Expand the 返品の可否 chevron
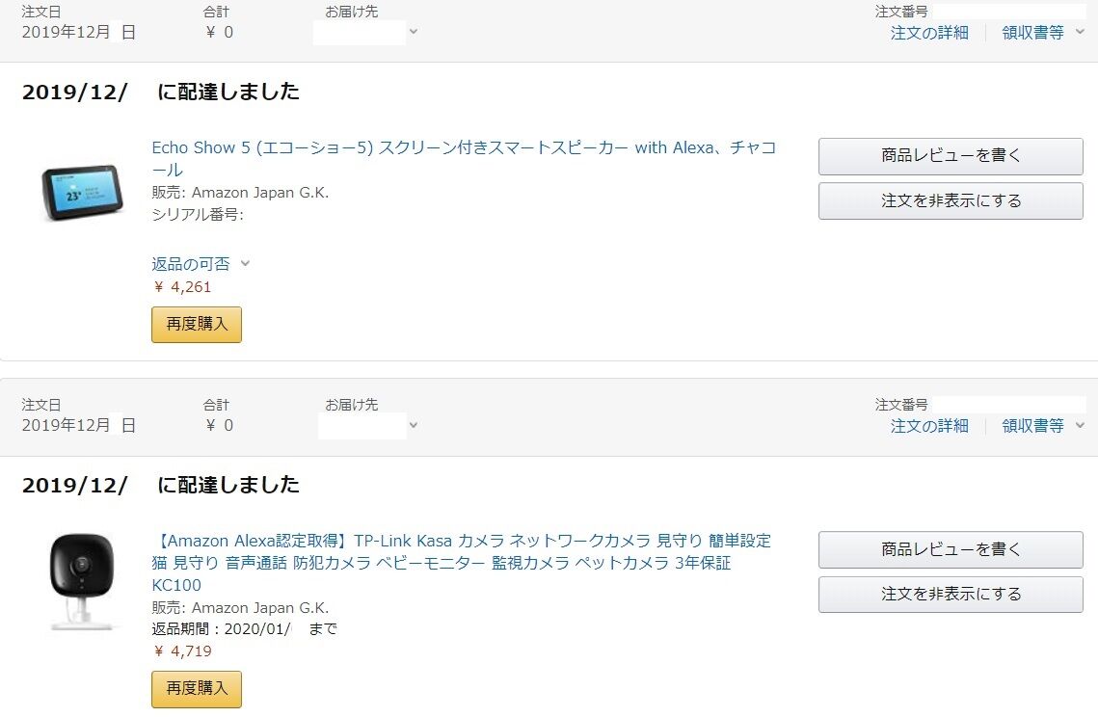 click(245, 264)
